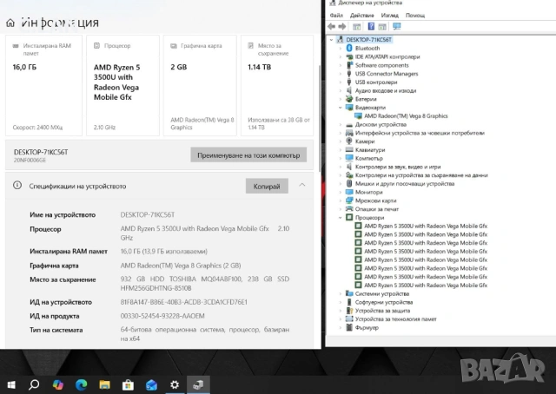Expand the Bluetooth category
Image resolution: width=556 pixels, height=394 pixels.
click(x=340, y=49)
